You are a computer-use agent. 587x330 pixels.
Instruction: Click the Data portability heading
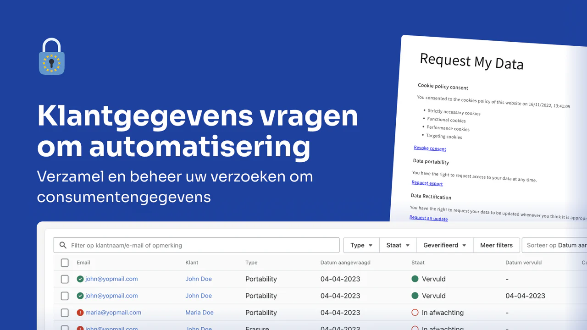431,161
